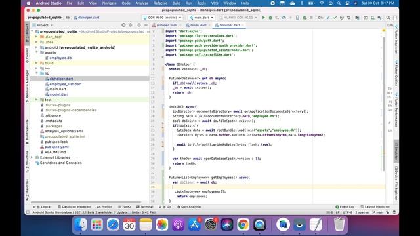Screen dimensions: 420x236
Task: Open App Store from the dock
Action: pyautogui.click(x=194, y=224)
